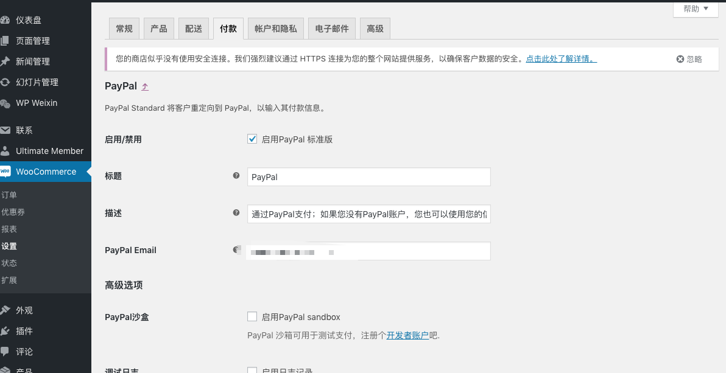
Task: Uncheck the 启用PayPal 标准版 checkbox
Action: (x=252, y=139)
